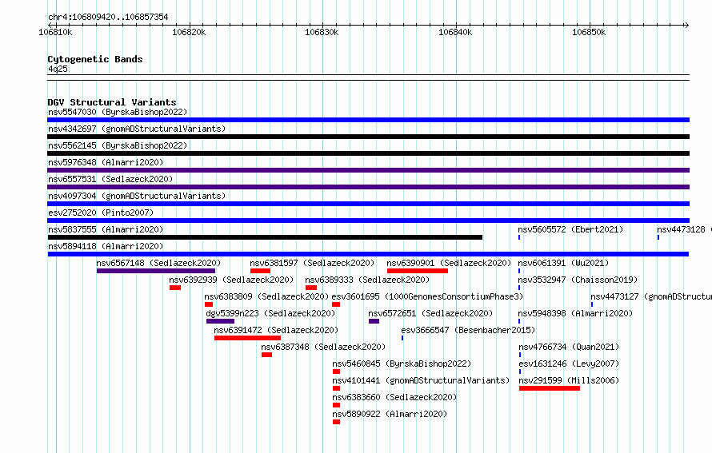This screenshot has height=453, width=712.
Task: Click the nsv5605572 (Ebert2021) label
Action: click(570, 229)
